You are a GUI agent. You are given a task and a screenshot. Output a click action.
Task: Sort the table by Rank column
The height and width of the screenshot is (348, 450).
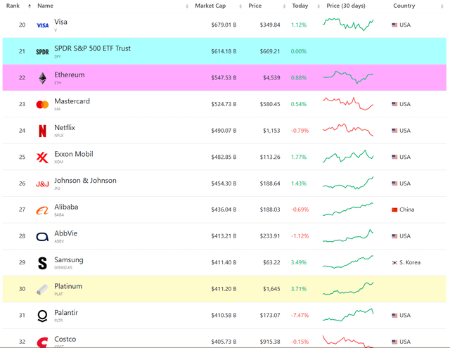point(13,6)
